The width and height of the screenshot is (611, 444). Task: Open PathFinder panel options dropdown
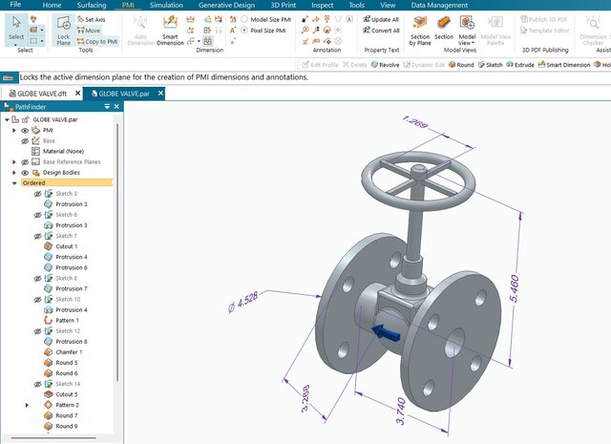pos(107,106)
